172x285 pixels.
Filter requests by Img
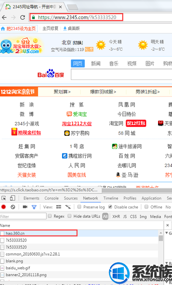(x=143, y=216)
